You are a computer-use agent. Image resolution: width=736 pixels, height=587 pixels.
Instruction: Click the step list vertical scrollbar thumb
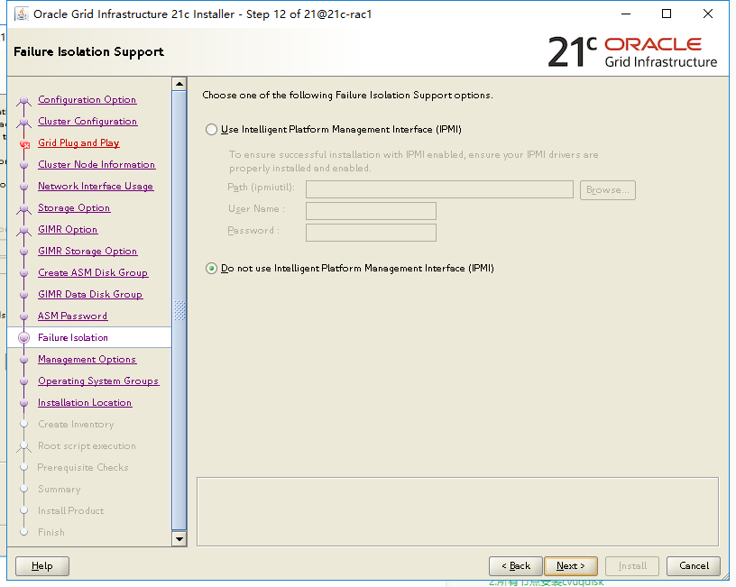179,310
